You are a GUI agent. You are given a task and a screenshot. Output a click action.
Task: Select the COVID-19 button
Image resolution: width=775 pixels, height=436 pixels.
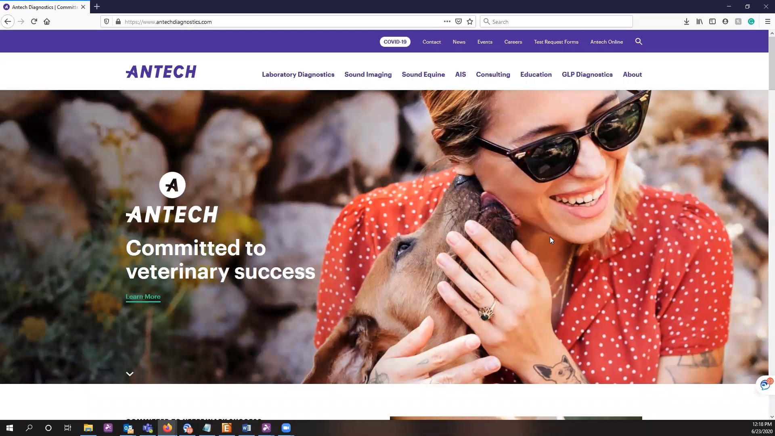[395, 42]
